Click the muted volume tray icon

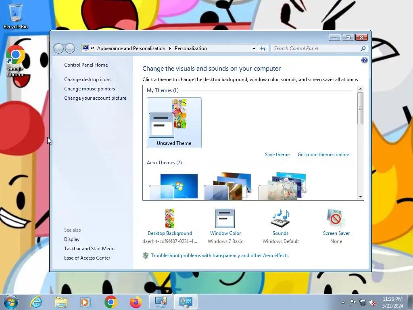pos(372,302)
